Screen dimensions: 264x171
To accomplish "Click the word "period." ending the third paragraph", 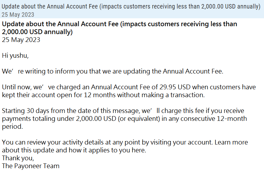I will tap(13, 127).
